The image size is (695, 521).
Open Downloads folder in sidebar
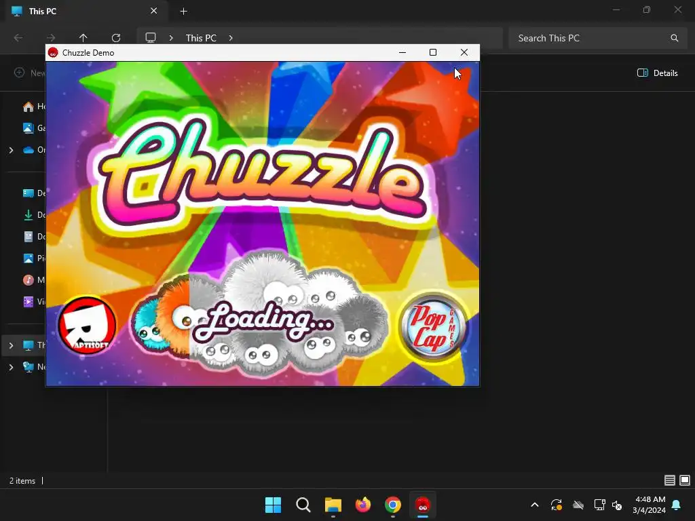34,215
